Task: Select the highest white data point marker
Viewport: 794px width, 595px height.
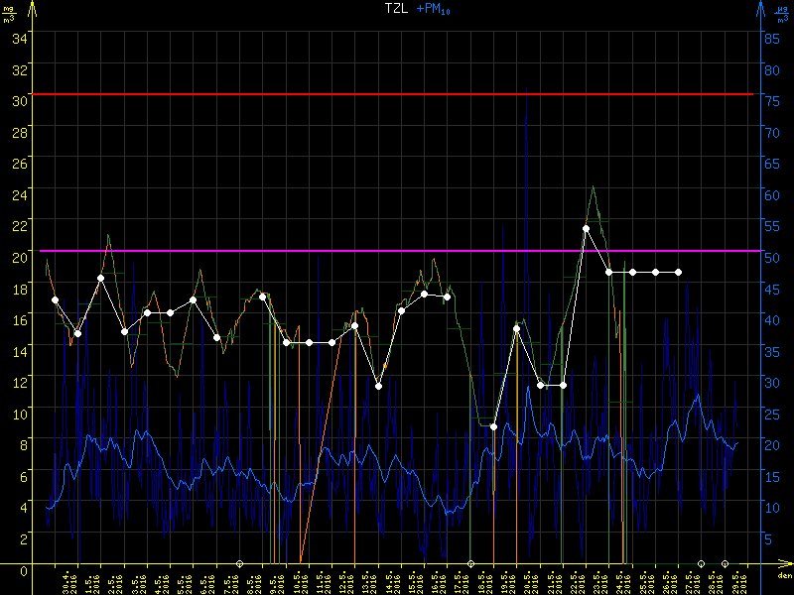Action: pyautogui.click(x=586, y=228)
